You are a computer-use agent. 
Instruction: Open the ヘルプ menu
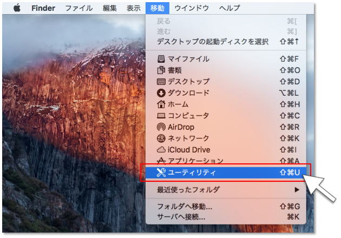[229, 8]
